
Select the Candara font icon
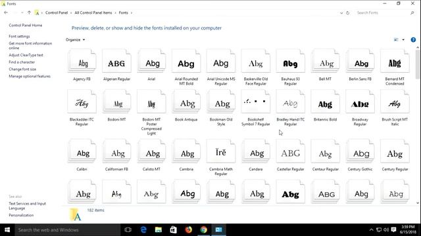click(x=256, y=151)
